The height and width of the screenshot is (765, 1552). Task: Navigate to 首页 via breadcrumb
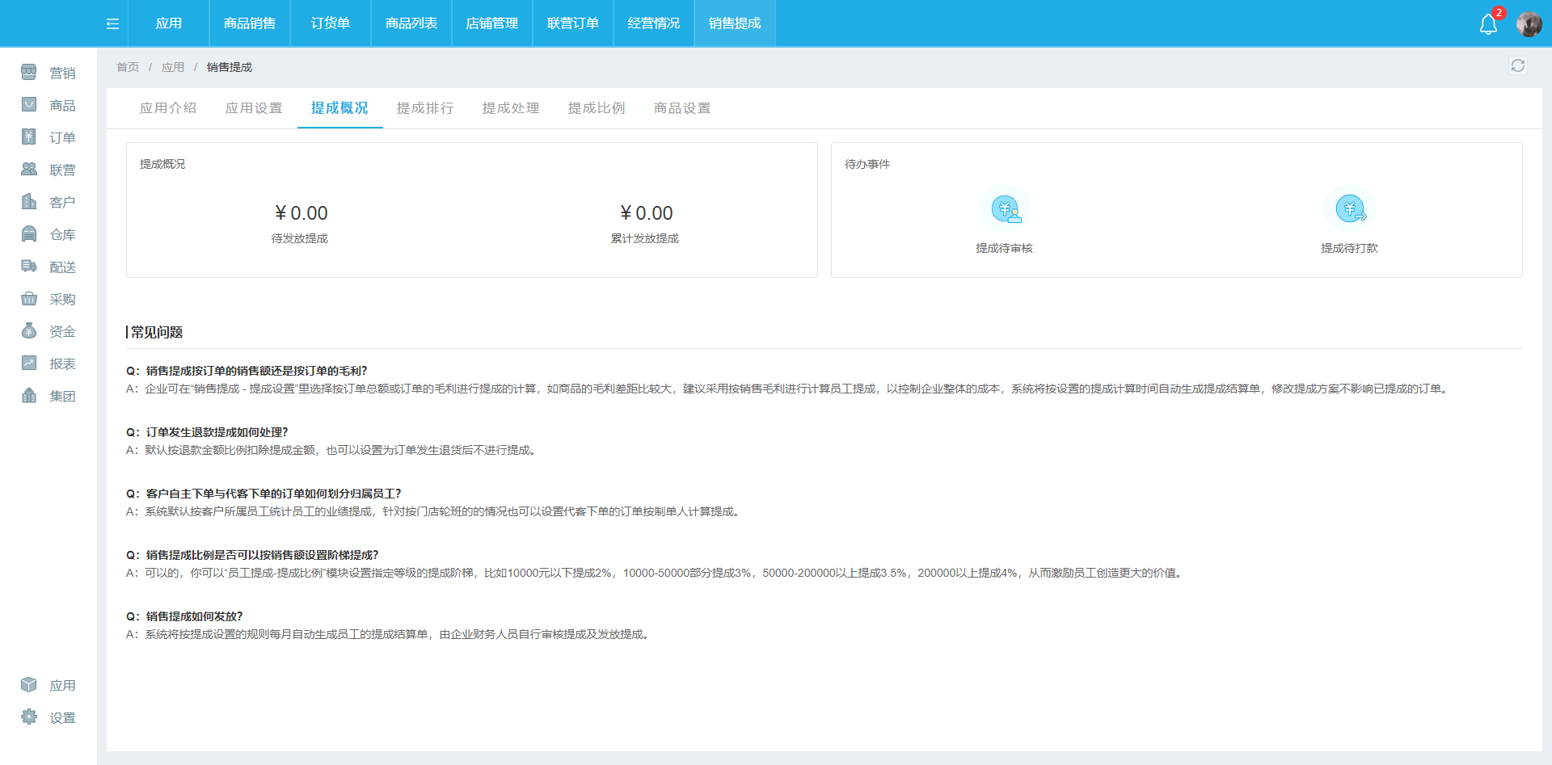(x=127, y=67)
